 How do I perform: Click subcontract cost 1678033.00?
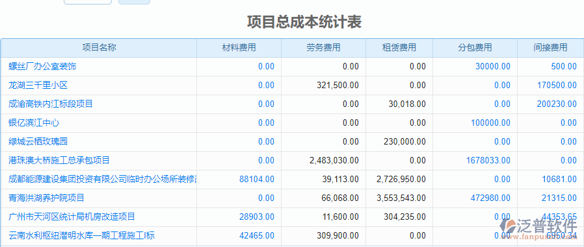click(488, 161)
